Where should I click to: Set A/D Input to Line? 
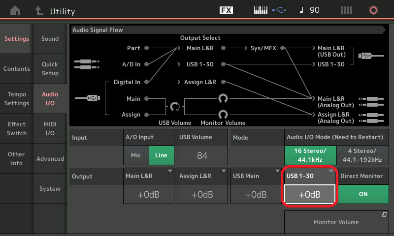click(x=161, y=155)
